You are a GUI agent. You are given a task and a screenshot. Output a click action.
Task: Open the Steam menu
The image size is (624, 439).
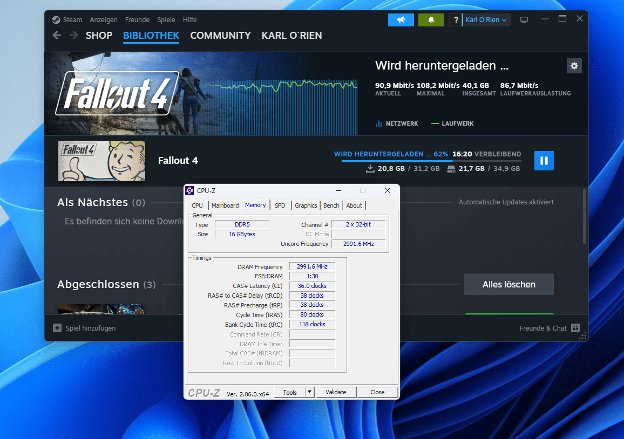pyautogui.click(x=72, y=20)
